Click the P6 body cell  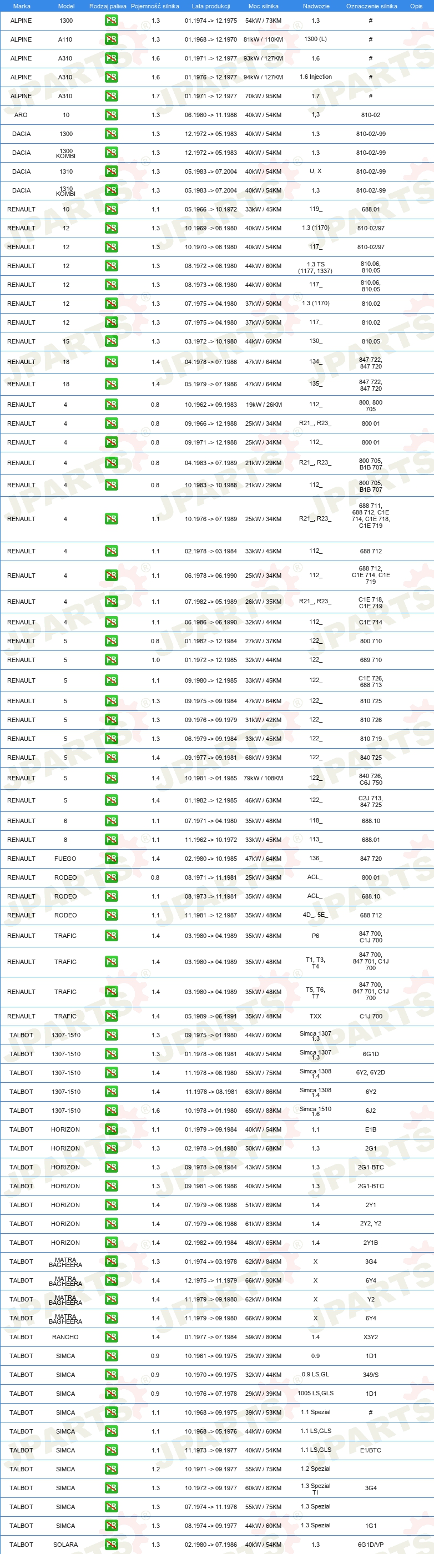coord(316,936)
